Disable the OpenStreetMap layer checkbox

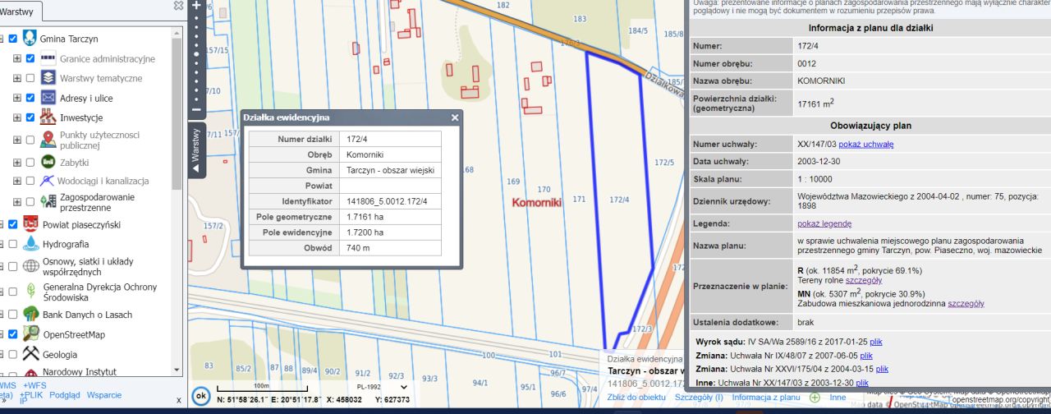tap(12, 334)
